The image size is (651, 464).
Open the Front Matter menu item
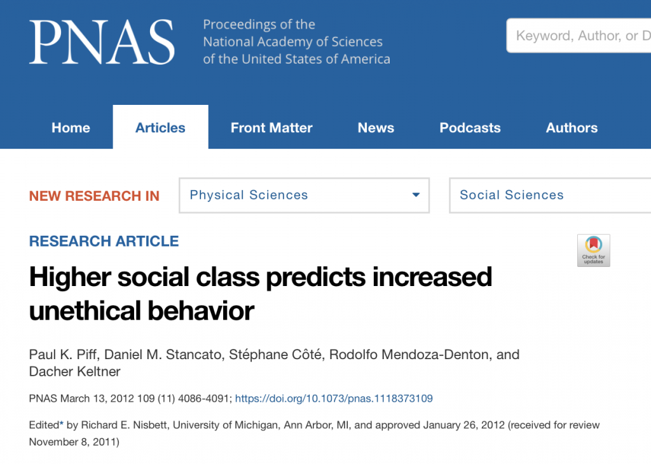click(x=271, y=127)
